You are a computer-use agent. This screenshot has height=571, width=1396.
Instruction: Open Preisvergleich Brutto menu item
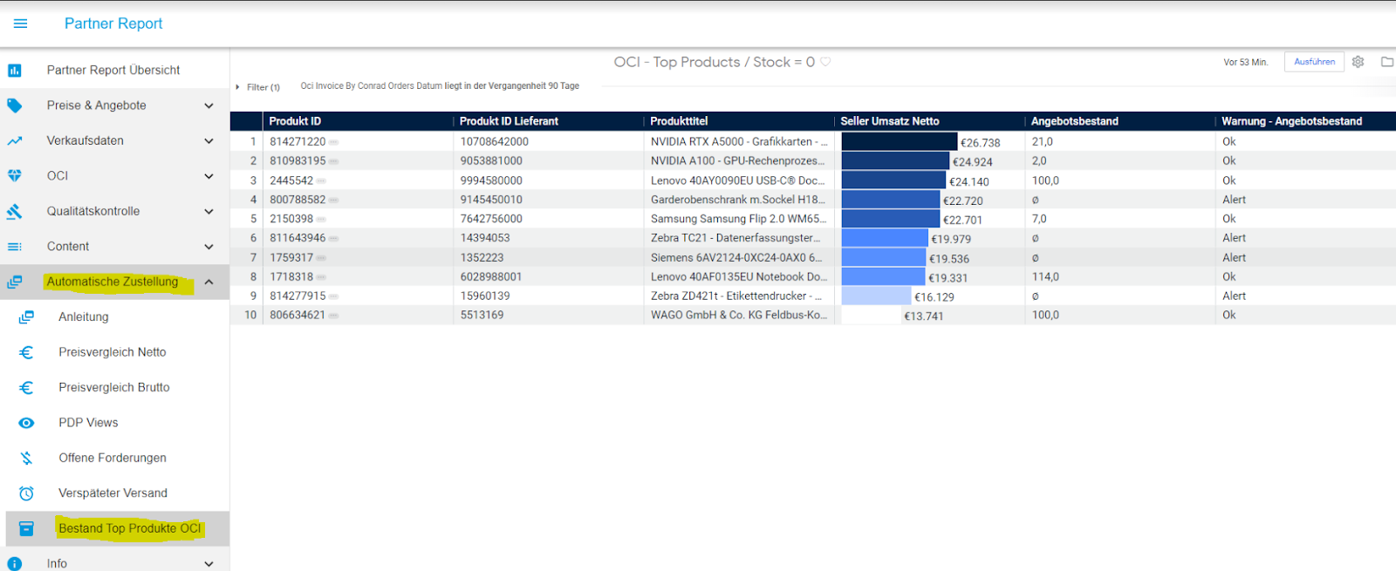point(114,387)
